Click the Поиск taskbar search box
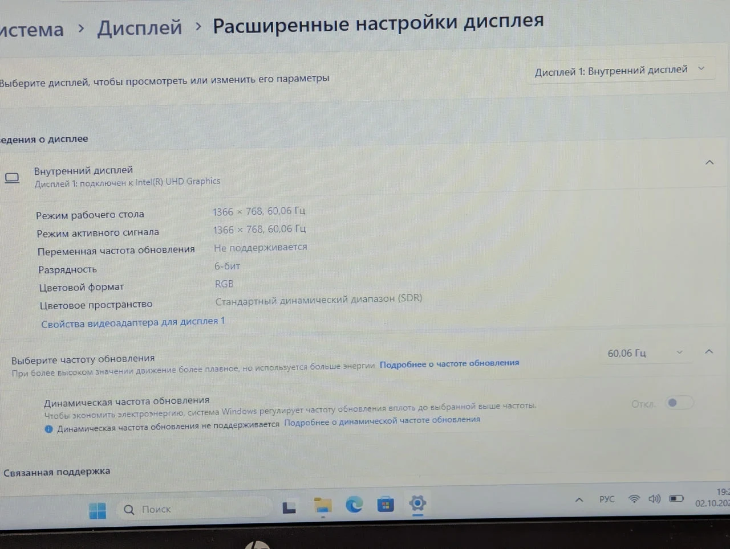Viewport: 730px width, 549px height. pyautogui.click(x=194, y=509)
